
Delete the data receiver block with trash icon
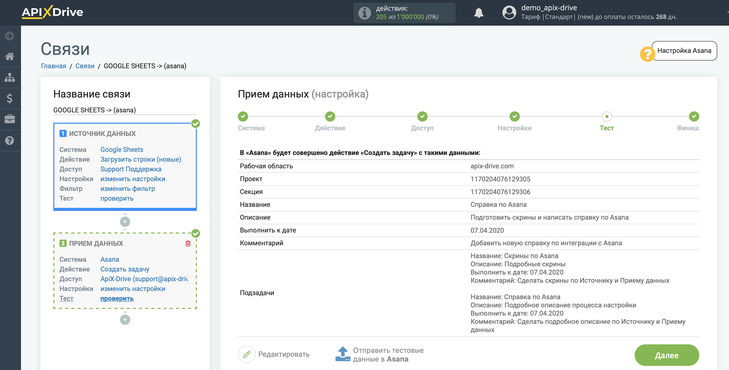(188, 243)
